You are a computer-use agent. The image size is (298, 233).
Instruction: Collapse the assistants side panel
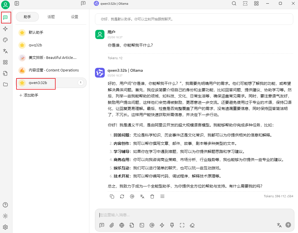[17, 3]
